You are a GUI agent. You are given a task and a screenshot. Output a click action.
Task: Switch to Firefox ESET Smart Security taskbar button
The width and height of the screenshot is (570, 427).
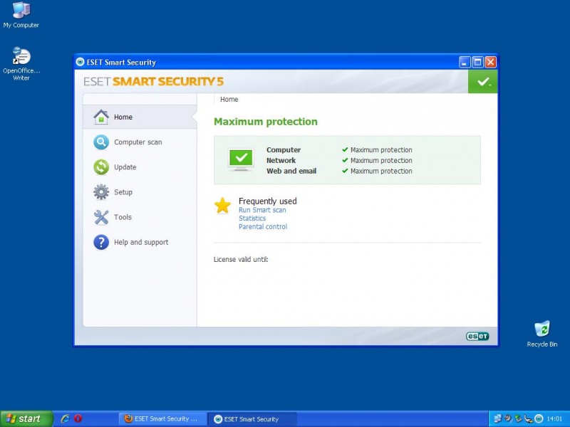click(x=163, y=418)
